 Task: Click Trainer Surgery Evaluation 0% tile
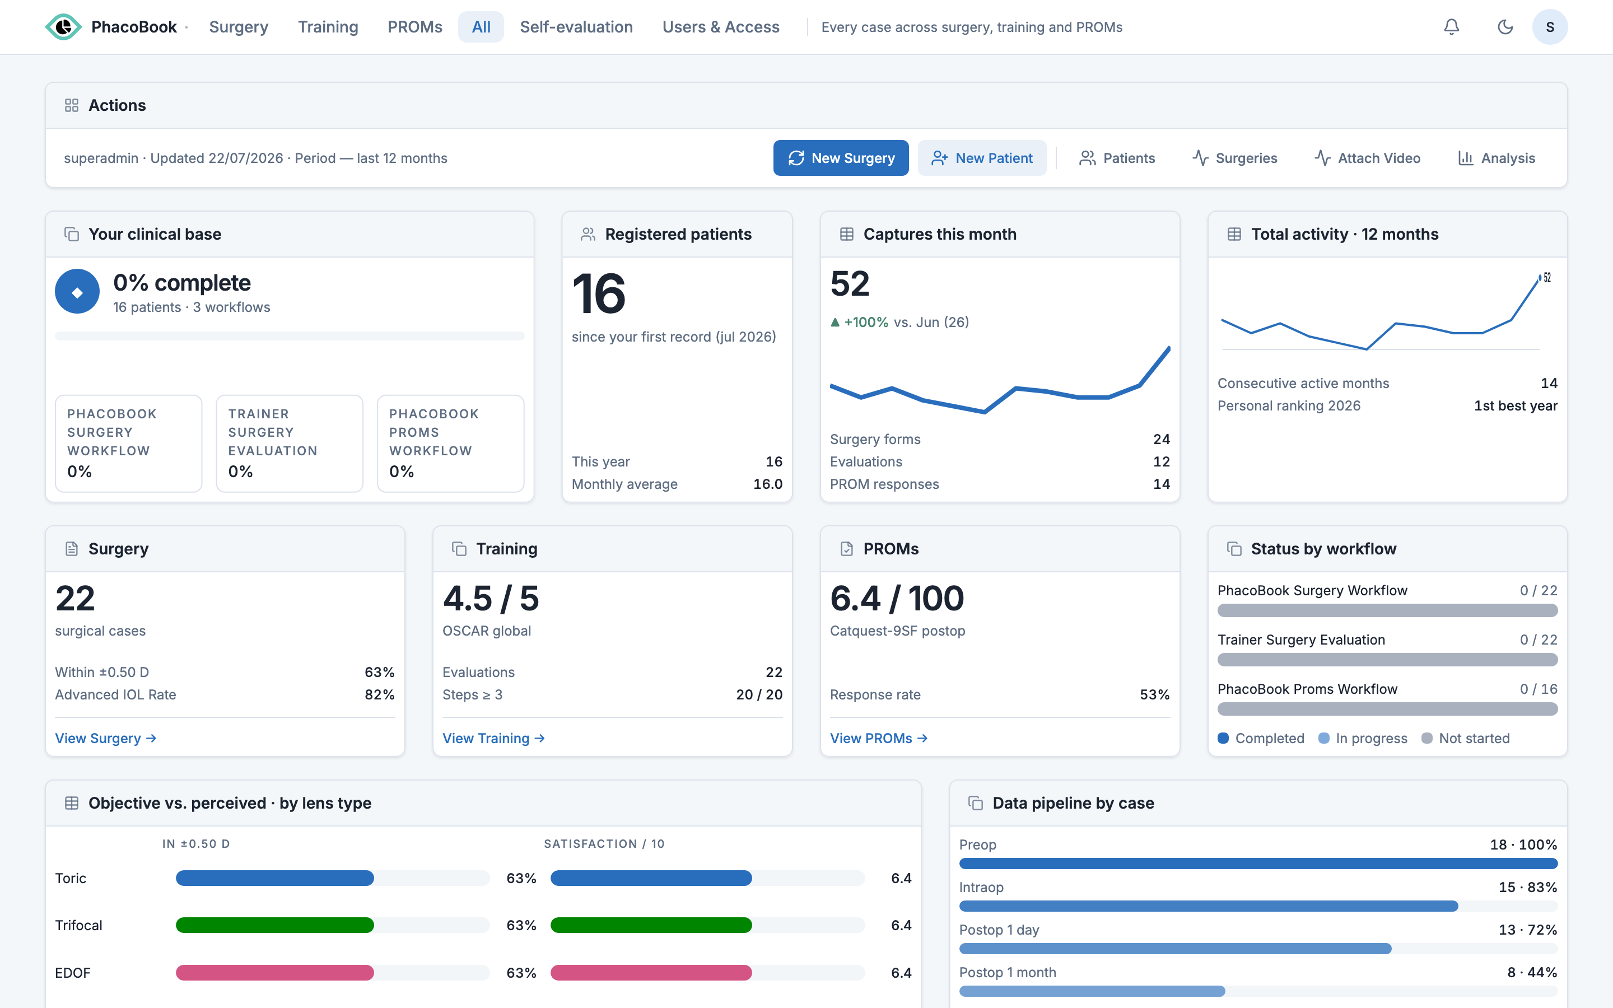coord(289,444)
